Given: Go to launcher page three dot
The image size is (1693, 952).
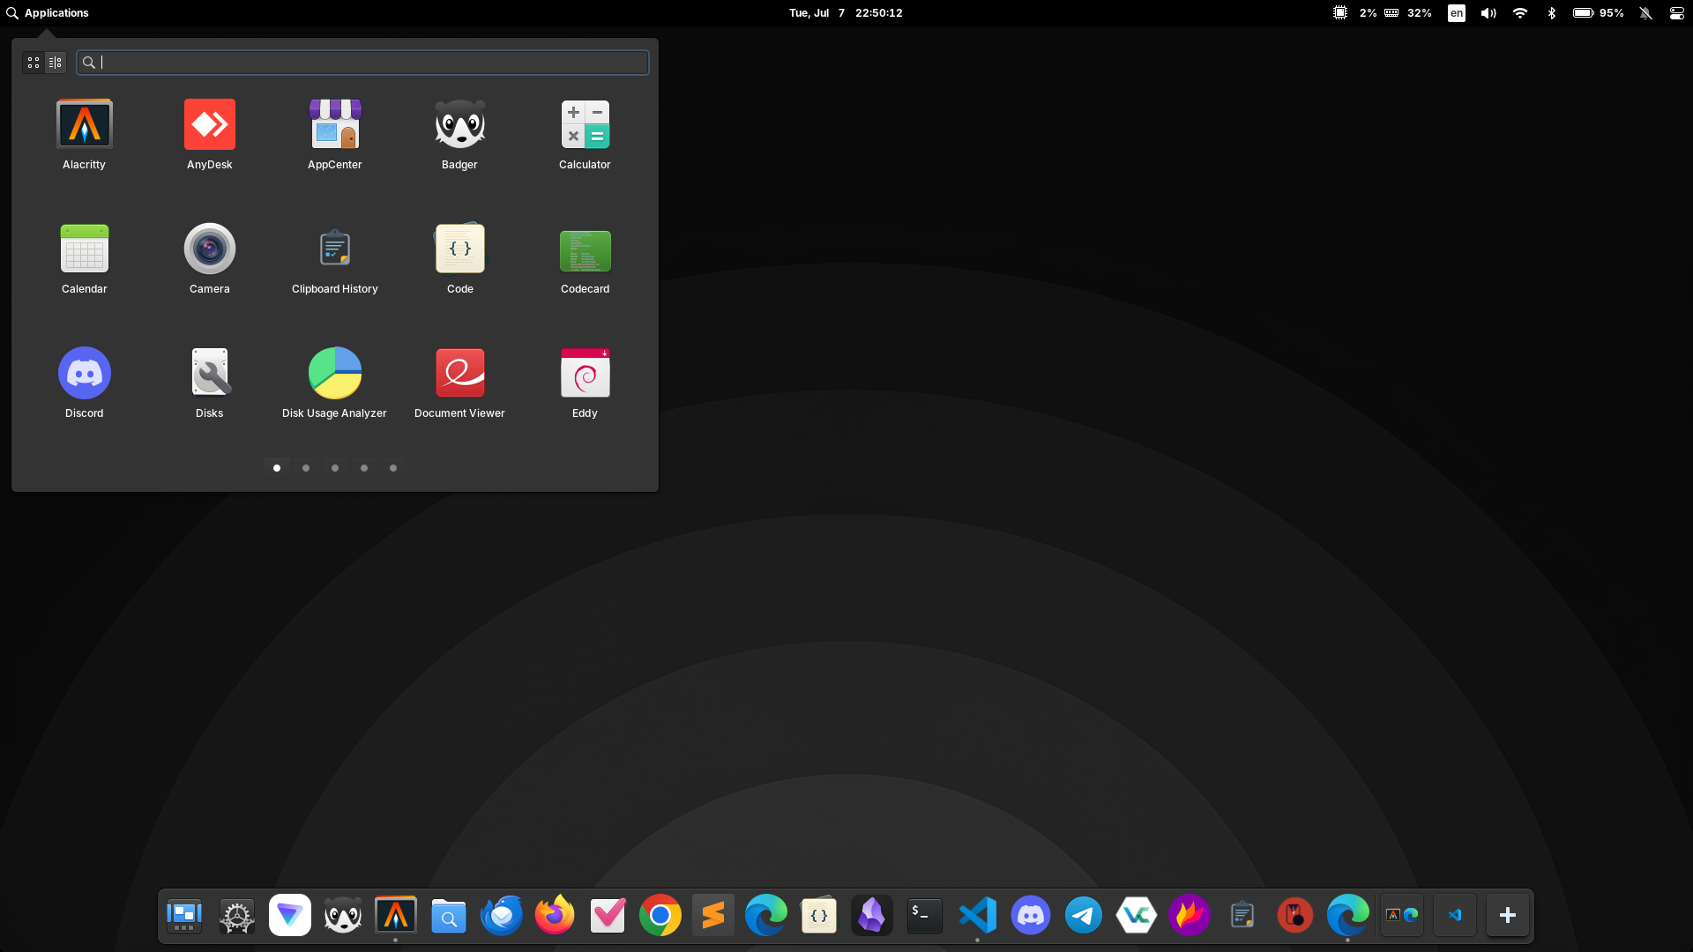Looking at the screenshot, I should click(335, 468).
